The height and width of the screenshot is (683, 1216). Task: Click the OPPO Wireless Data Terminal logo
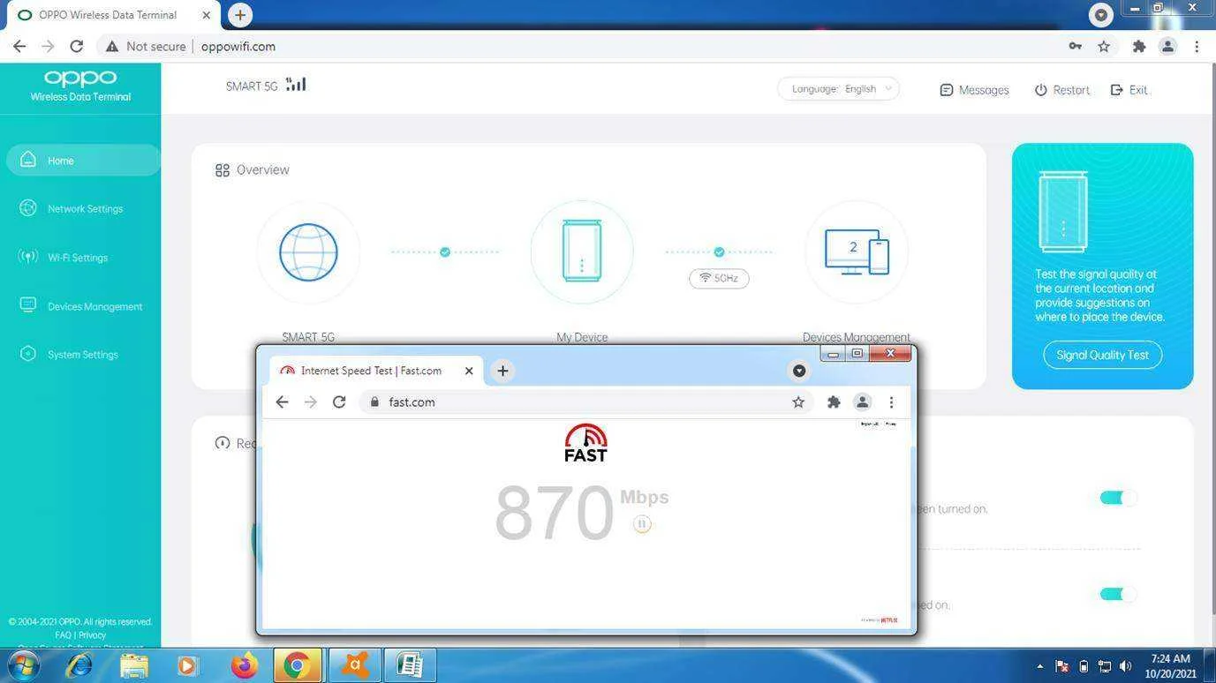[x=80, y=86]
